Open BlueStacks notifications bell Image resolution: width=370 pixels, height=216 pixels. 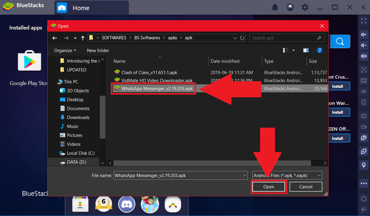pyautogui.click(x=275, y=7)
